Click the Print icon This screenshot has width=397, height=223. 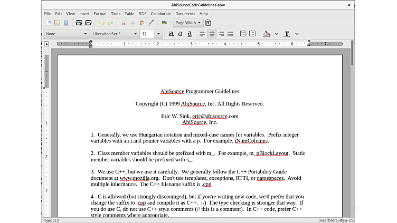click(79, 23)
